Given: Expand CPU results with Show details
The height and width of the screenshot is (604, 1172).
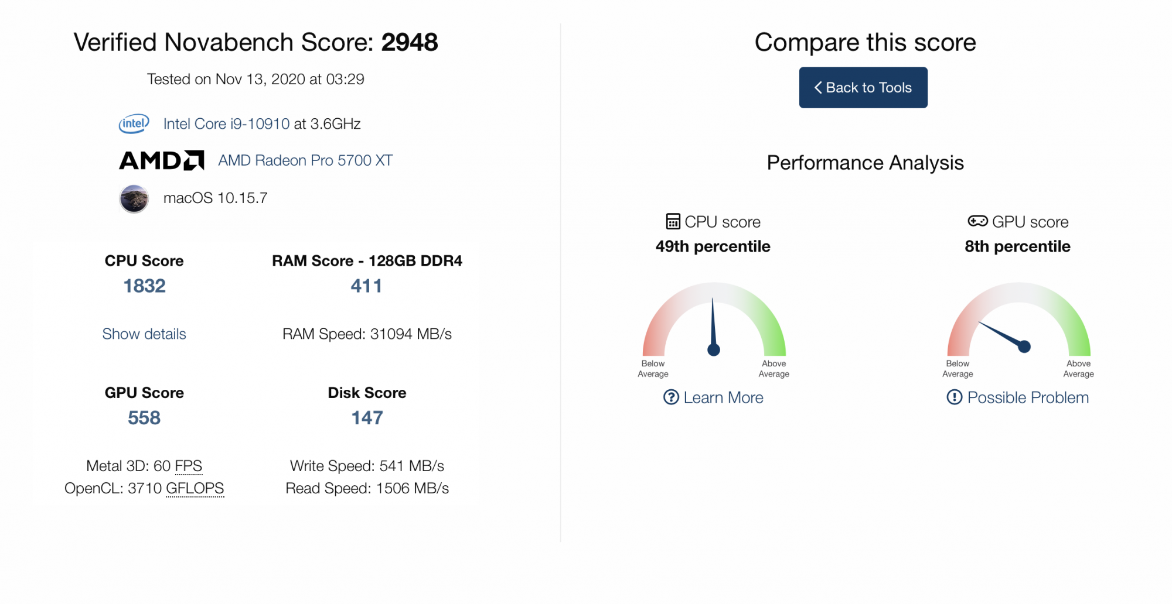Looking at the screenshot, I should (x=144, y=334).
